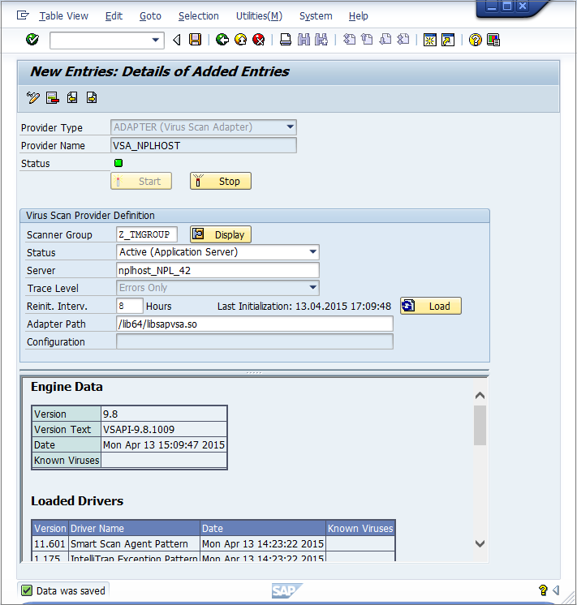This screenshot has width=577, height=605.
Task: Open the Trace Level dropdown
Action: 313,288
